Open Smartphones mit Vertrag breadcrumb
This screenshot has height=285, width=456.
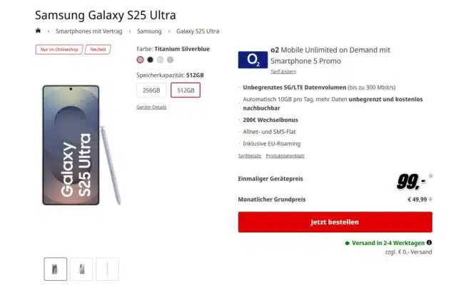click(88, 31)
